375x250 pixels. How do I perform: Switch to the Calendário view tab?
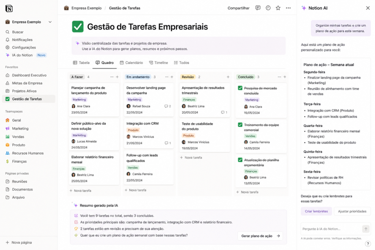pos(131,63)
